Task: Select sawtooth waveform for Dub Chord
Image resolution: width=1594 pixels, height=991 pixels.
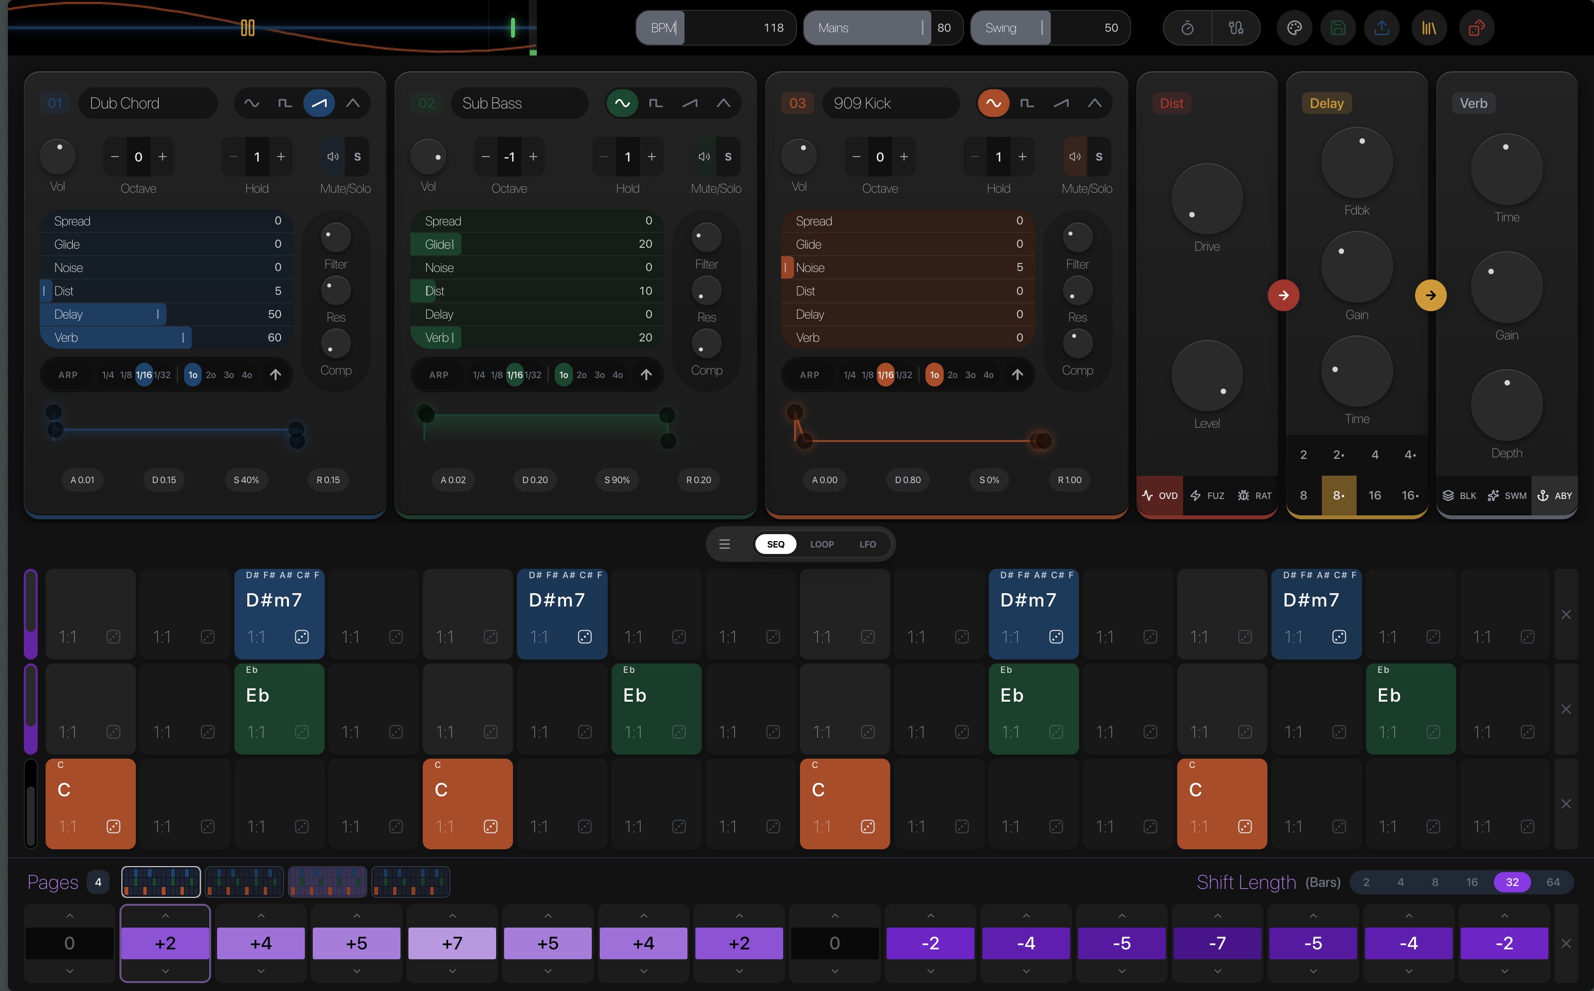Action: click(x=319, y=103)
